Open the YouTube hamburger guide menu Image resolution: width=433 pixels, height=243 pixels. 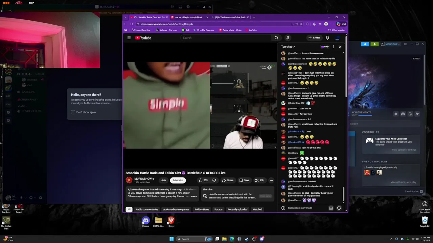(129, 38)
